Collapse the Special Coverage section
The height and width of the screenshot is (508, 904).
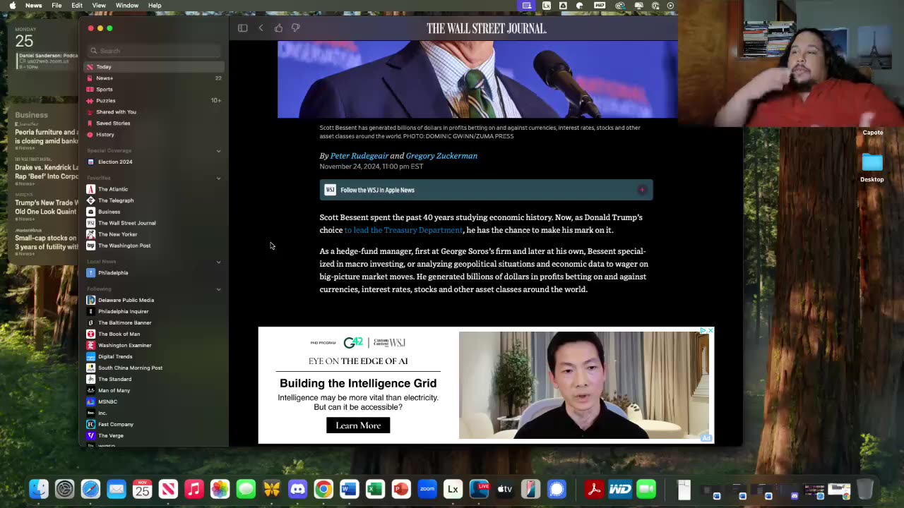pyautogui.click(x=218, y=150)
